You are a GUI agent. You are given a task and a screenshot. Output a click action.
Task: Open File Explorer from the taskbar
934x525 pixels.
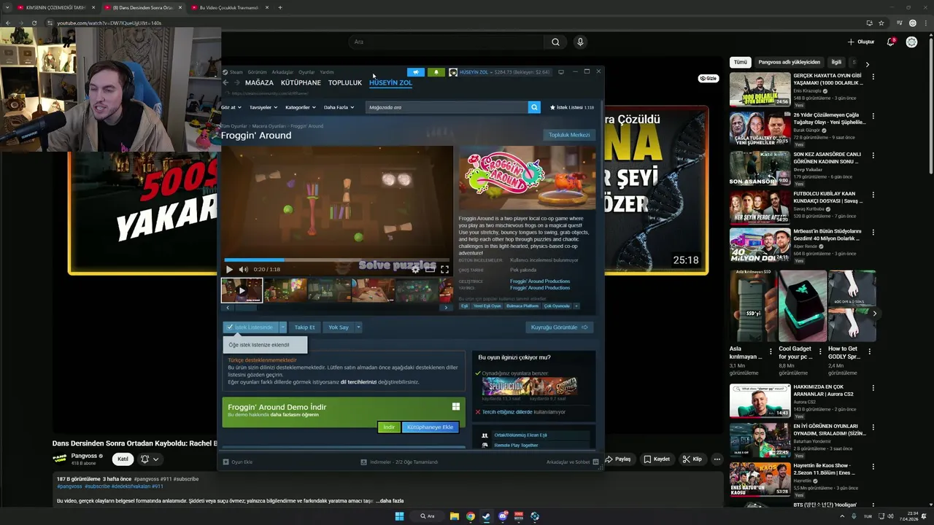[455, 516]
